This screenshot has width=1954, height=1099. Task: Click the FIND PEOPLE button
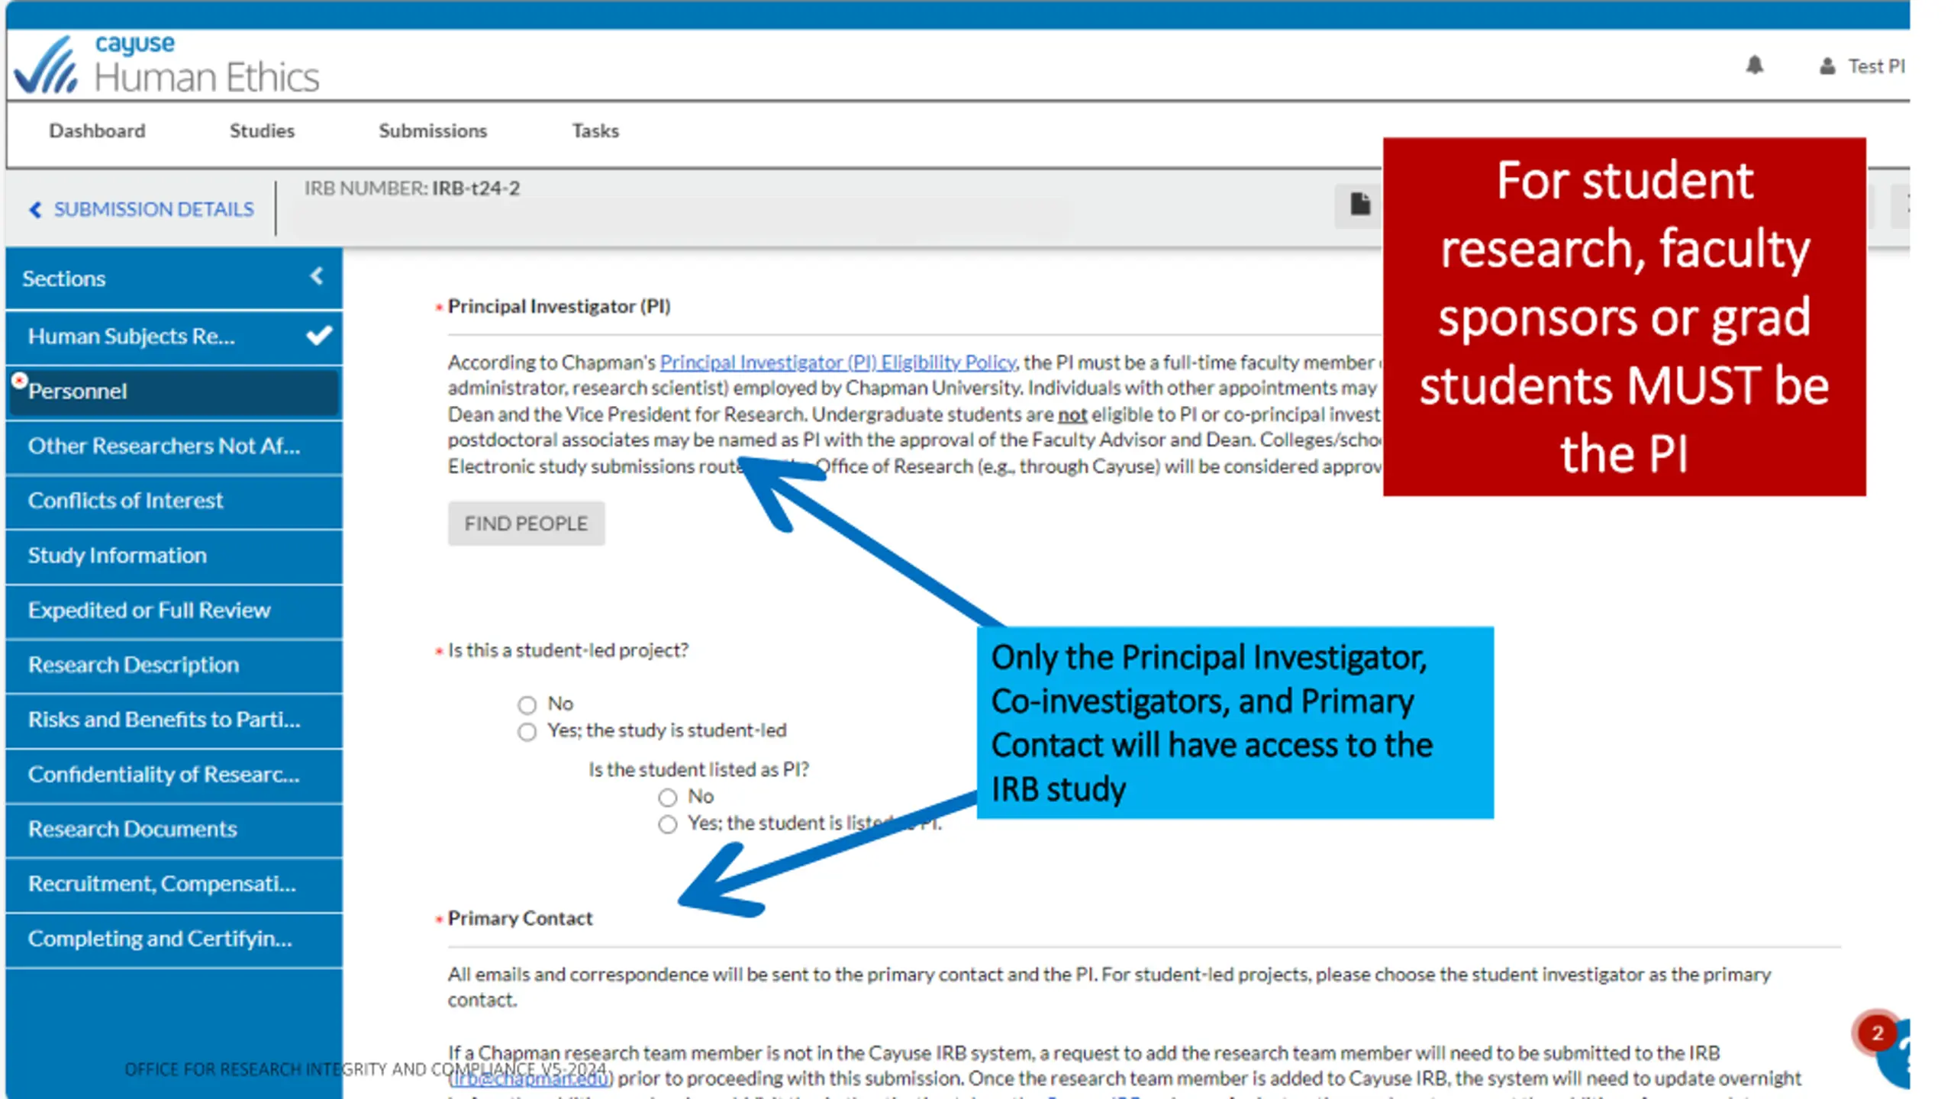tap(526, 524)
